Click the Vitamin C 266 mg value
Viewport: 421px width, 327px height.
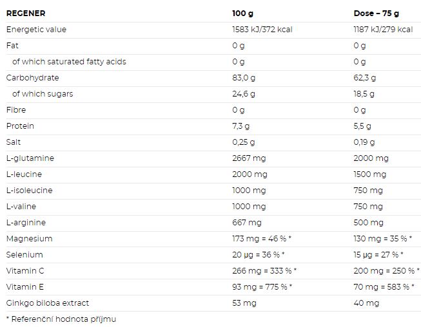tap(264, 271)
